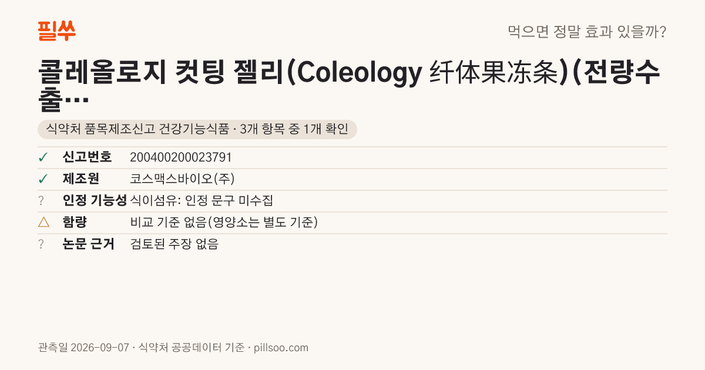
Task: Click the 인정 기능성 label
Action: pyautogui.click(x=95, y=201)
